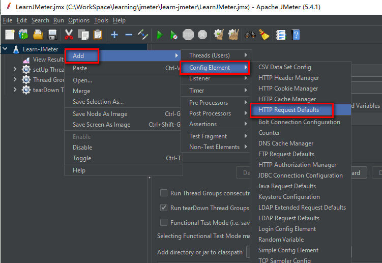The width and height of the screenshot is (382, 263).
Task: Click the Stop test icon
Action: click(x=188, y=35)
